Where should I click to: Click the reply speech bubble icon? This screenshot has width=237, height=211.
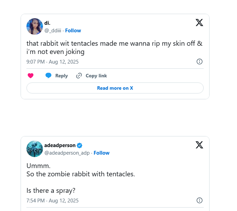[48, 76]
